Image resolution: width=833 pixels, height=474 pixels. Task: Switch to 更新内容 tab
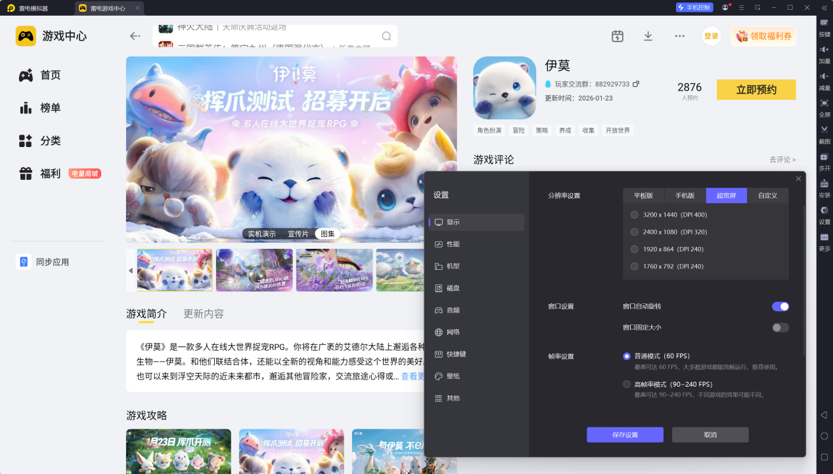[204, 314]
